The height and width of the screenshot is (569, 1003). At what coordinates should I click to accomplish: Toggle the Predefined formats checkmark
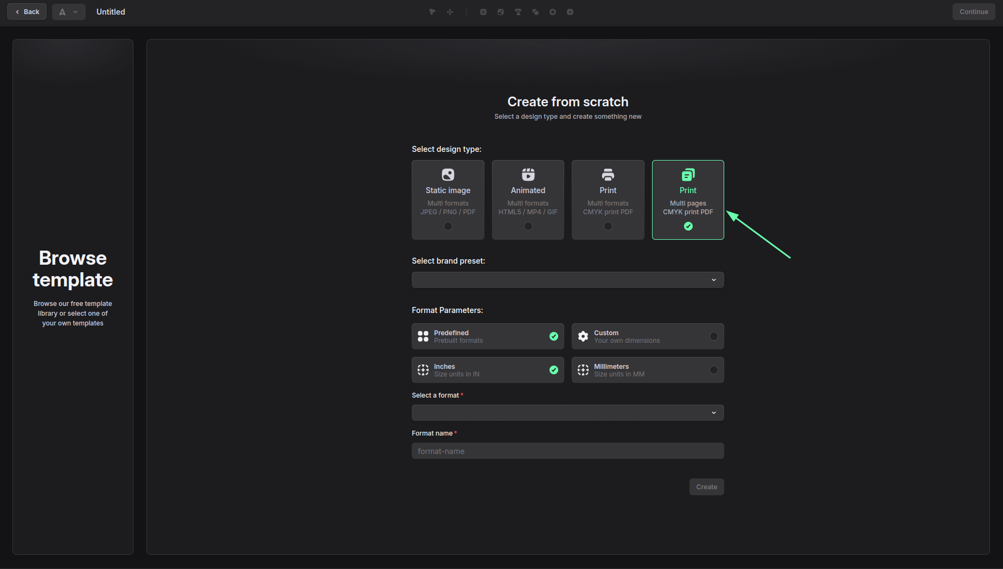click(554, 336)
